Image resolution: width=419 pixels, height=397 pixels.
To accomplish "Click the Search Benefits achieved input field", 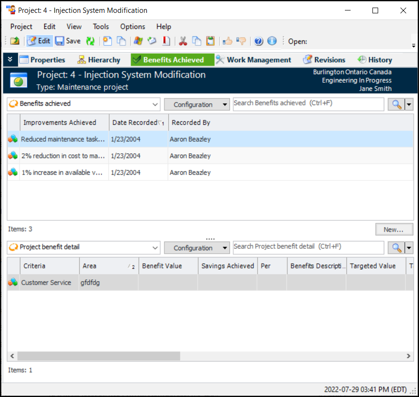I will point(308,103).
